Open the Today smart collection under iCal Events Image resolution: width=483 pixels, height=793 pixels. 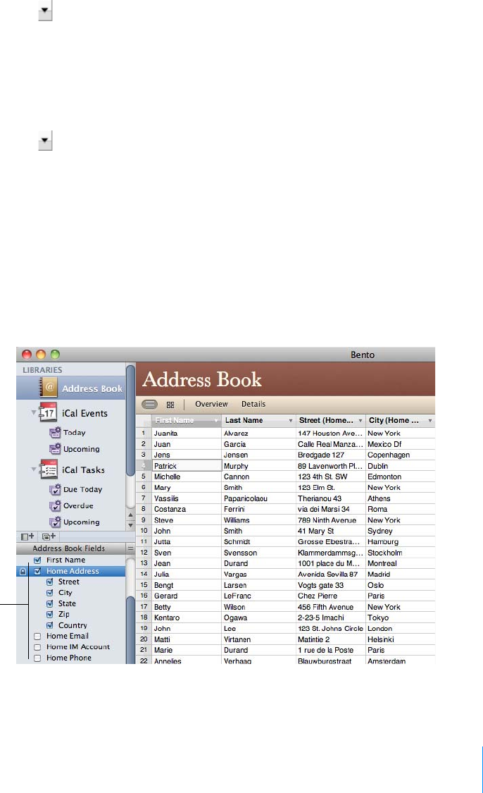coord(55,432)
